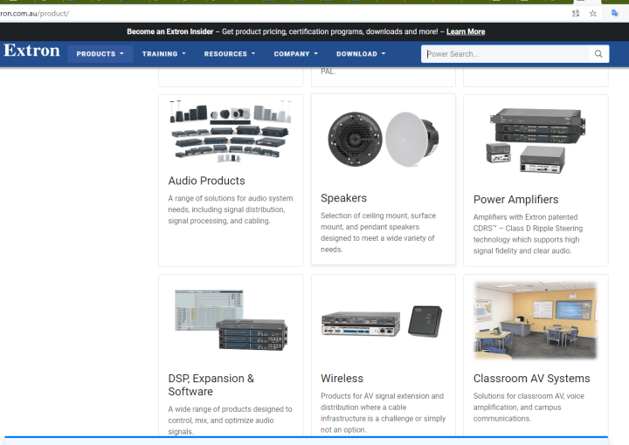Open the Wireless category title

point(342,379)
